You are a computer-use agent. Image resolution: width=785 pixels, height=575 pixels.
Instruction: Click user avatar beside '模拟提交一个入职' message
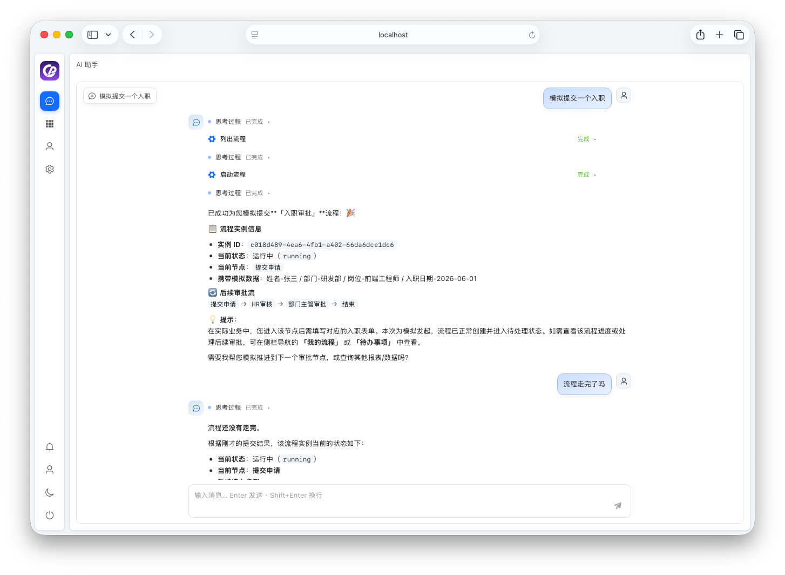click(624, 95)
